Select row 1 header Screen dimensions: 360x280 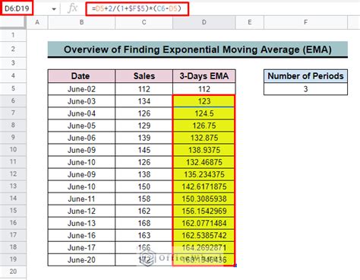tap(13, 35)
